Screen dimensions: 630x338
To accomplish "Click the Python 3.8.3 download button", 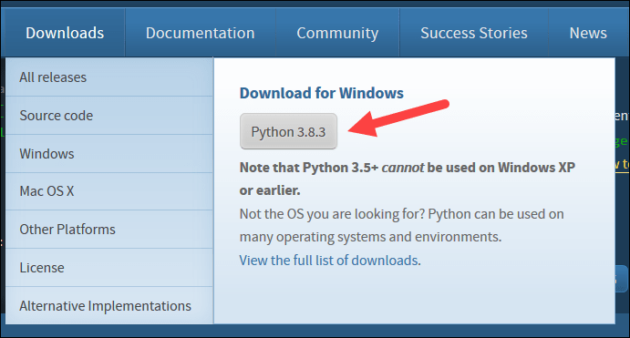I will (288, 132).
